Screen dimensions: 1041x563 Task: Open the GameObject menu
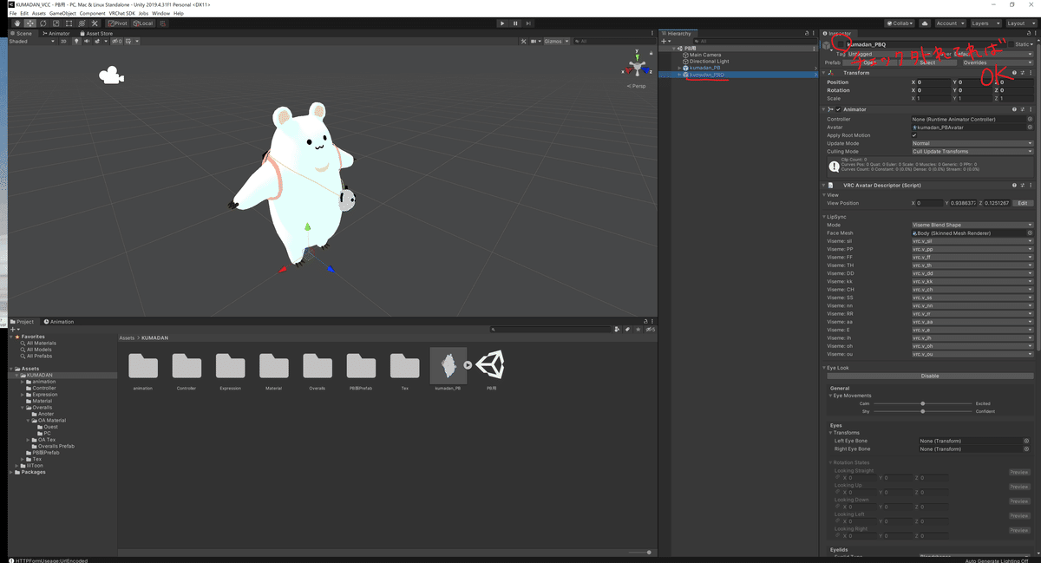(x=62, y=14)
